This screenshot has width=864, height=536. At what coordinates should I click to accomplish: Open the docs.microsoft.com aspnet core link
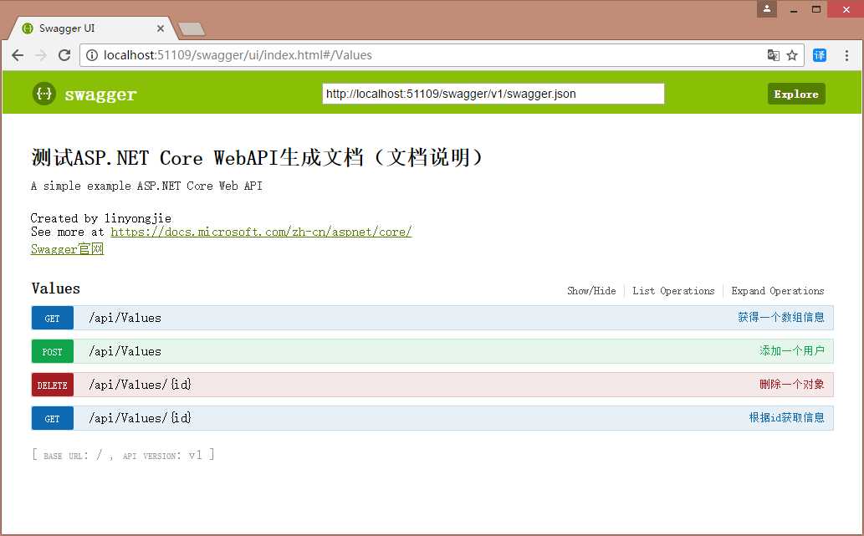(261, 232)
